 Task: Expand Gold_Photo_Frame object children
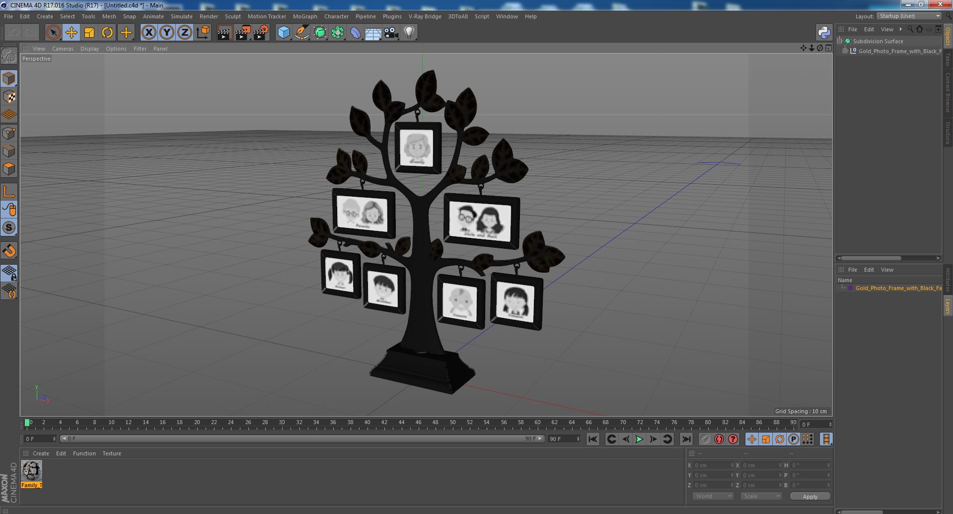pos(845,51)
